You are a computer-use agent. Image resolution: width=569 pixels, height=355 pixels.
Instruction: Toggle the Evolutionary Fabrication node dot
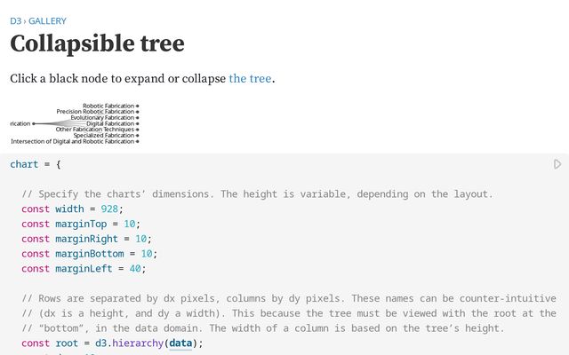[x=137, y=117]
